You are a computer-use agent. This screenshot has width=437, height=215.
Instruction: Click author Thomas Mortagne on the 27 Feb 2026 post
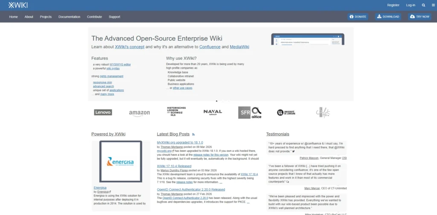(172, 194)
